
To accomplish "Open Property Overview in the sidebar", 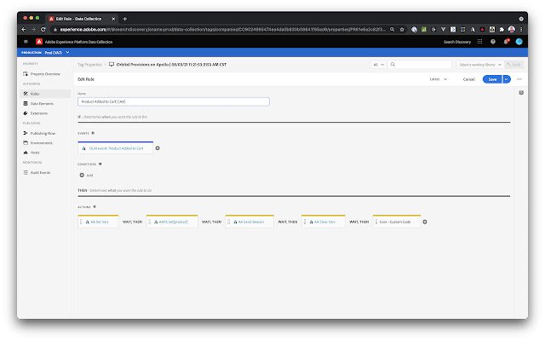I will tap(45, 74).
